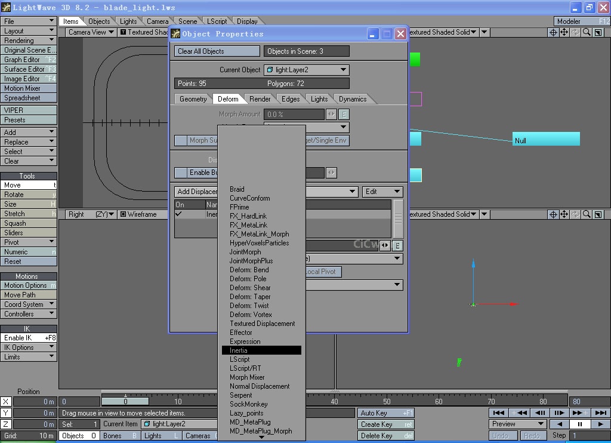611x443 pixels.
Task: Click the zoom magnifier icon in the upper-right viewport
Action: (x=587, y=32)
